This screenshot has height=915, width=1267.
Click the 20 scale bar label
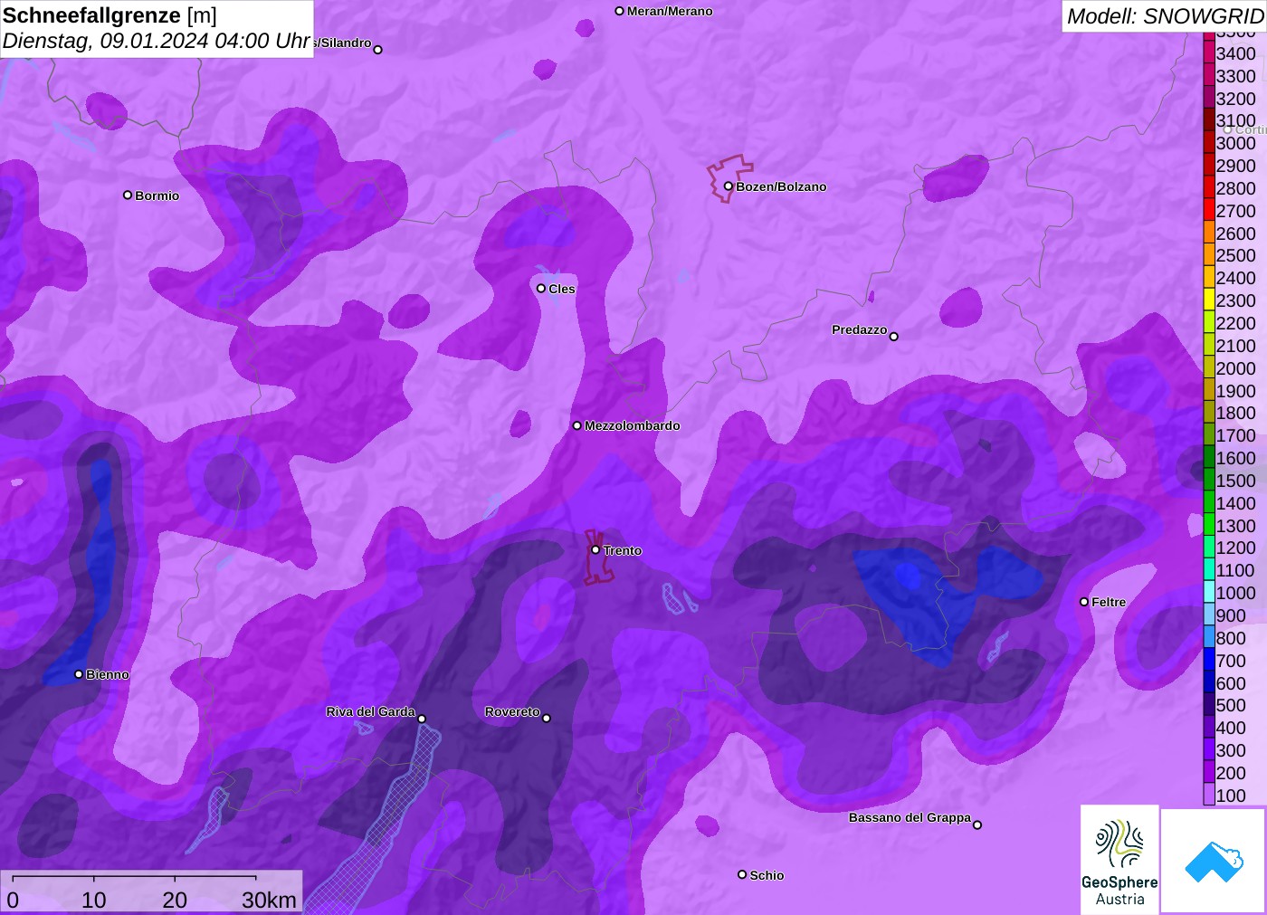coord(175,900)
